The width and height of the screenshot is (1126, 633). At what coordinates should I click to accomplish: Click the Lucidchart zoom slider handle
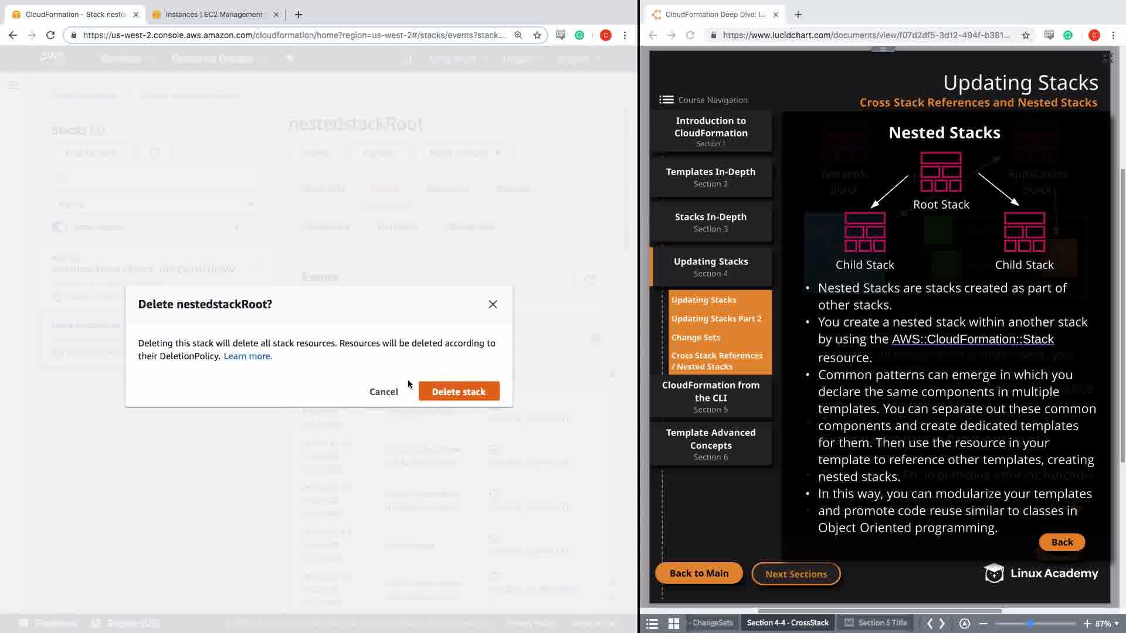[x=1030, y=624]
